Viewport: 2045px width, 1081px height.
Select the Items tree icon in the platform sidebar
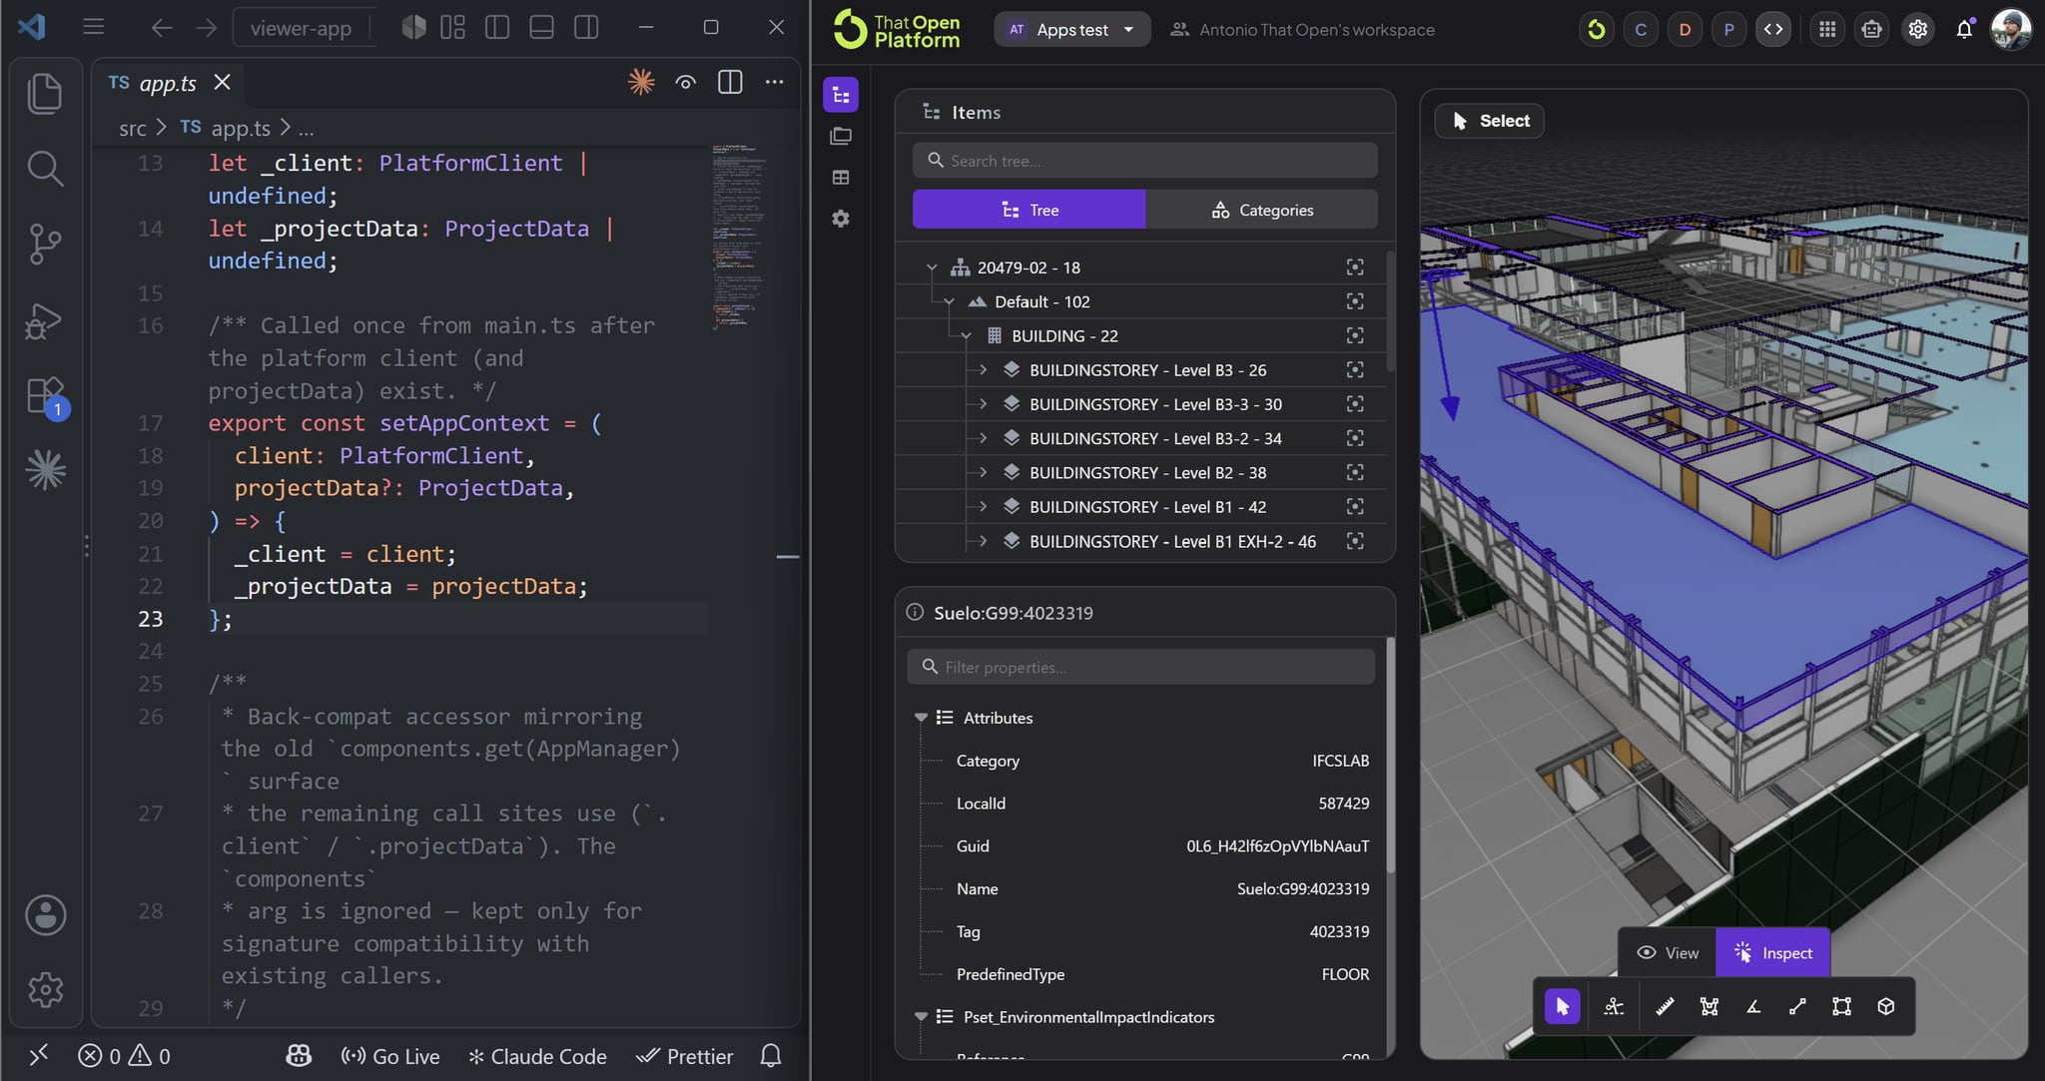coord(841,95)
